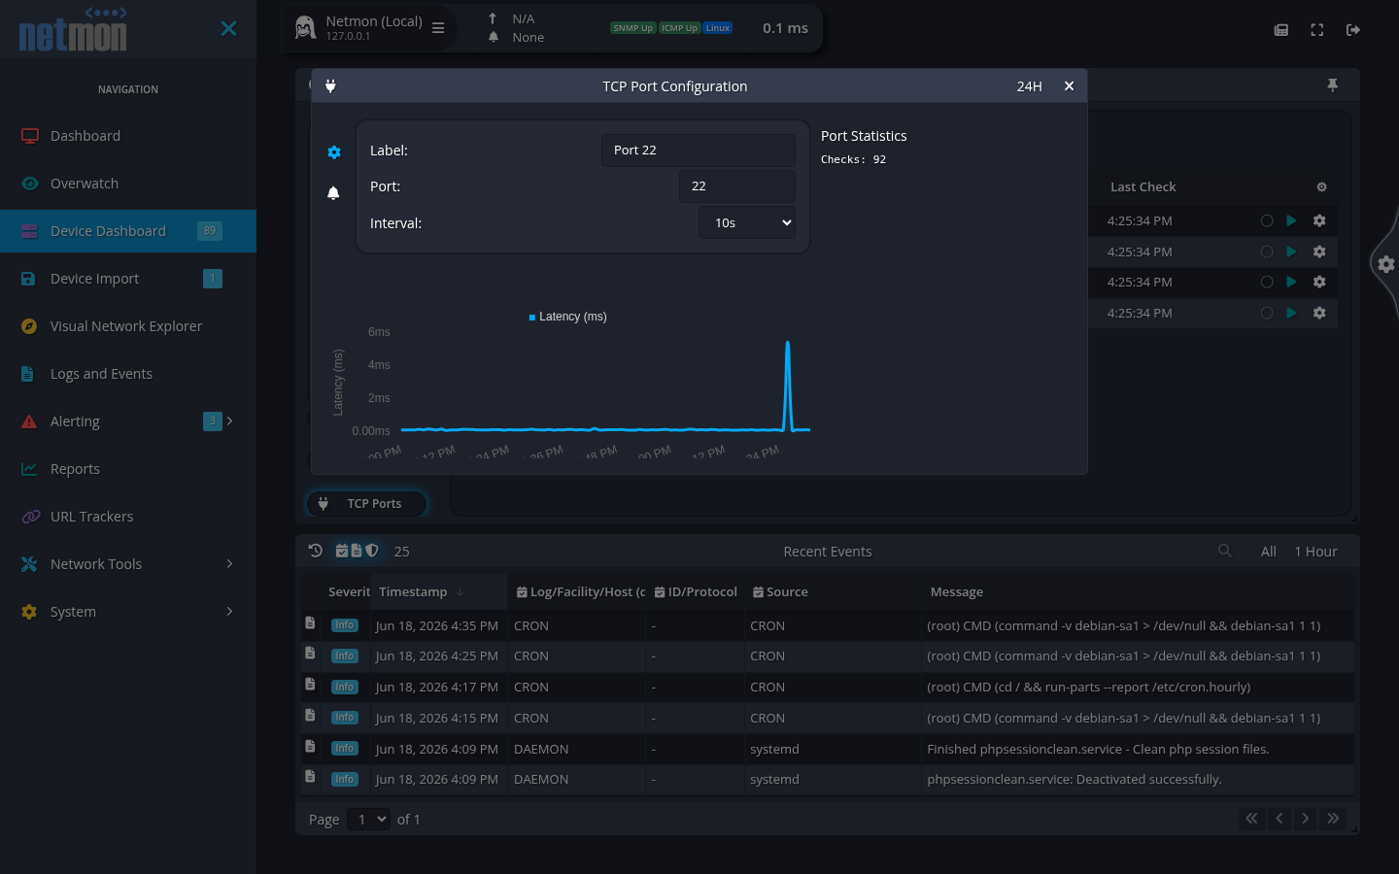Image resolution: width=1399 pixels, height=874 pixels.
Task: Click the Alerting warning triangle icon
Action: [x=29, y=421]
